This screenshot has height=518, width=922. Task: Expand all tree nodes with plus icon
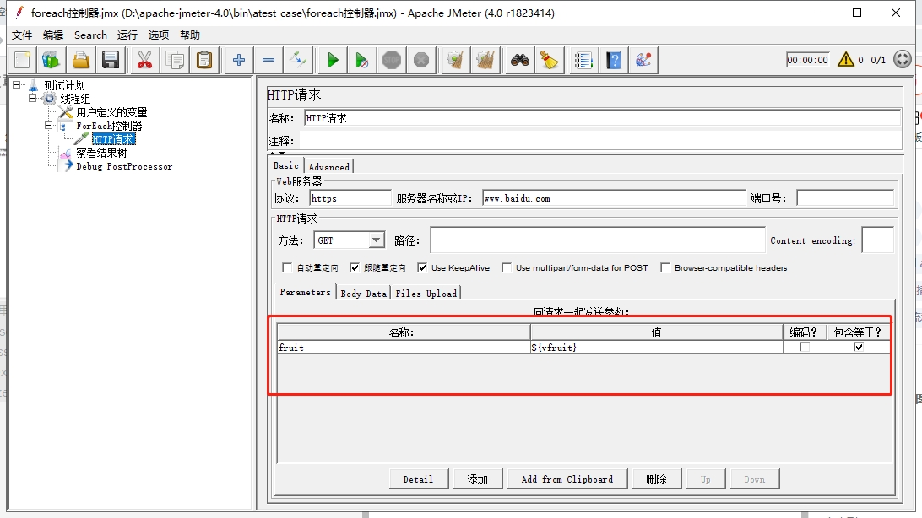click(239, 60)
